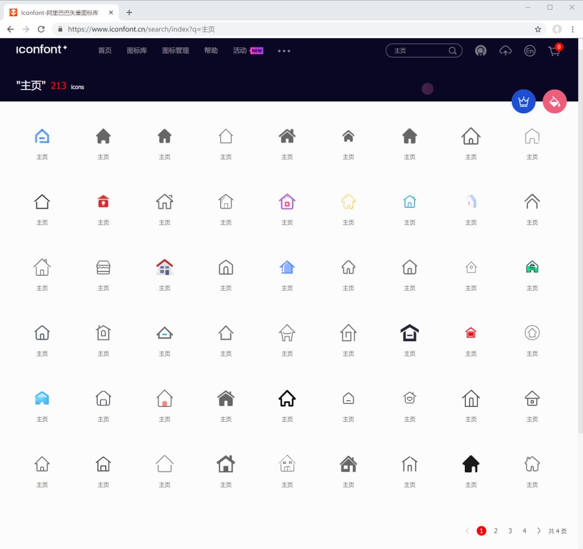Open the shopping cart icon
583x549 pixels.
(x=554, y=51)
